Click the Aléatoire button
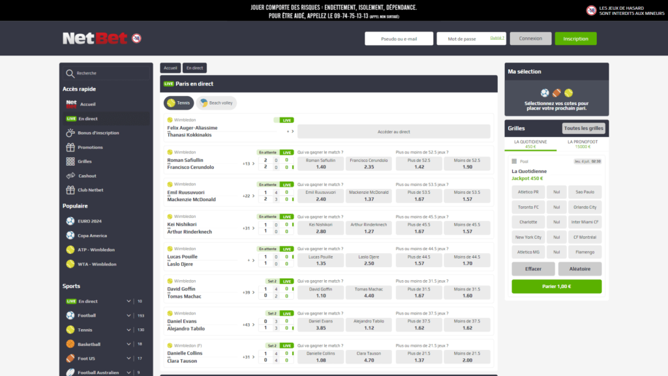 [x=580, y=269]
